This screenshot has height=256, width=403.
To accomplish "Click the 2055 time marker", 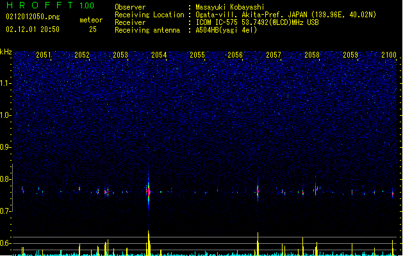I will click(x=197, y=55).
